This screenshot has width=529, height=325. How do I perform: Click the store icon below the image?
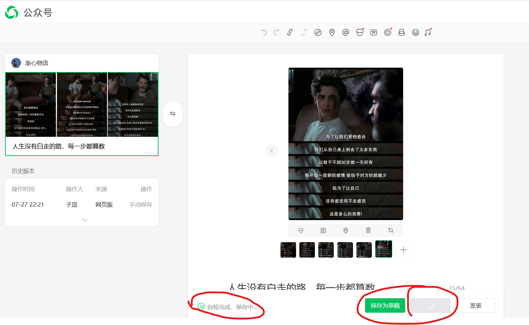301,230
